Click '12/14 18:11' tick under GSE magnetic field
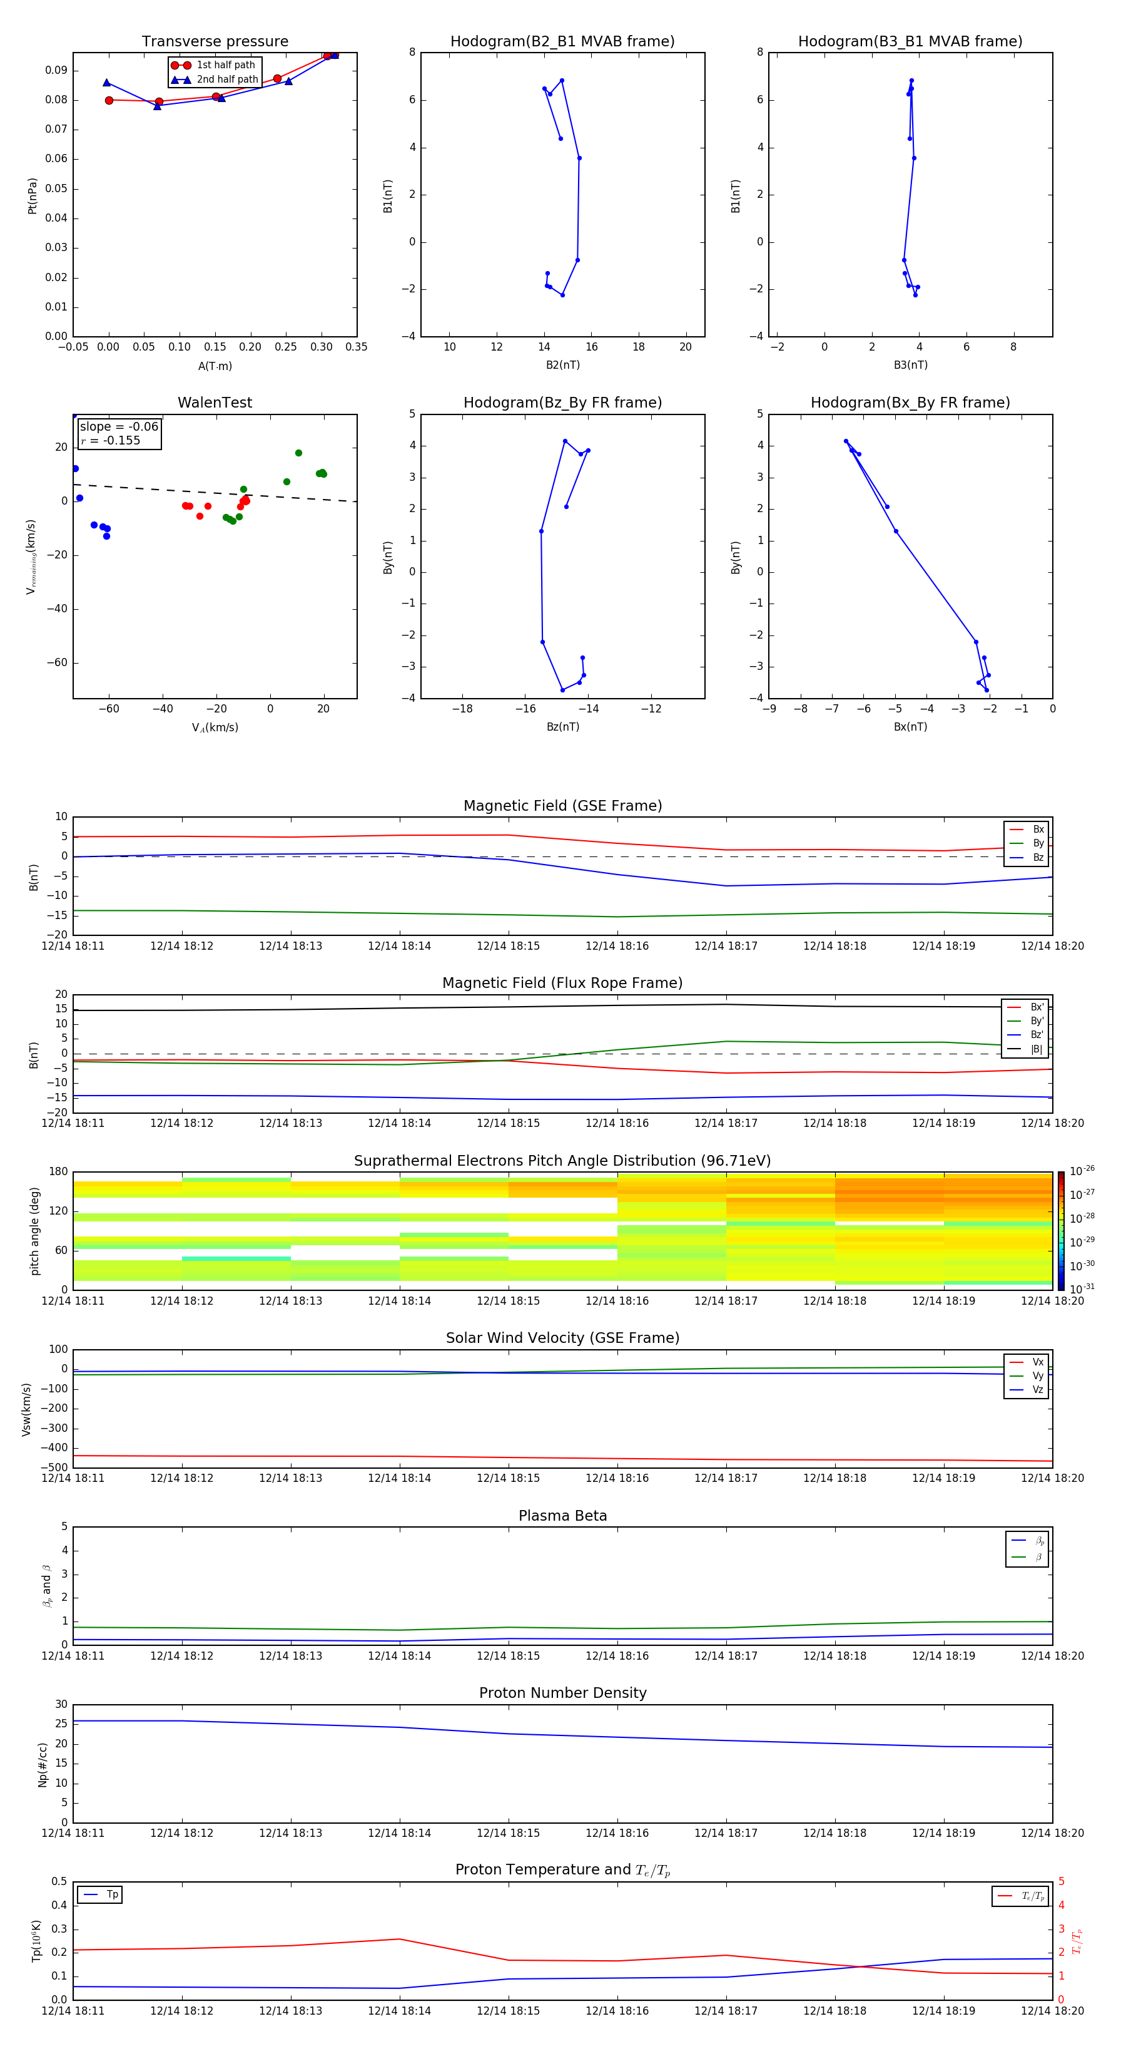Screen dimensions: 1126x2066 [73, 945]
